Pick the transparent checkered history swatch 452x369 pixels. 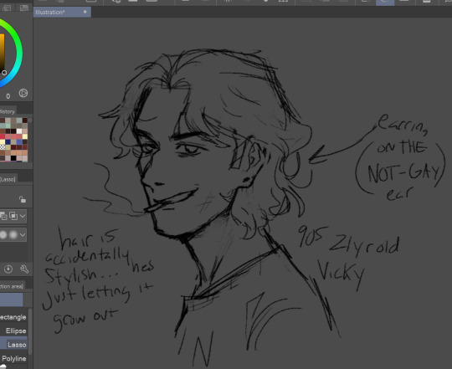point(3,147)
